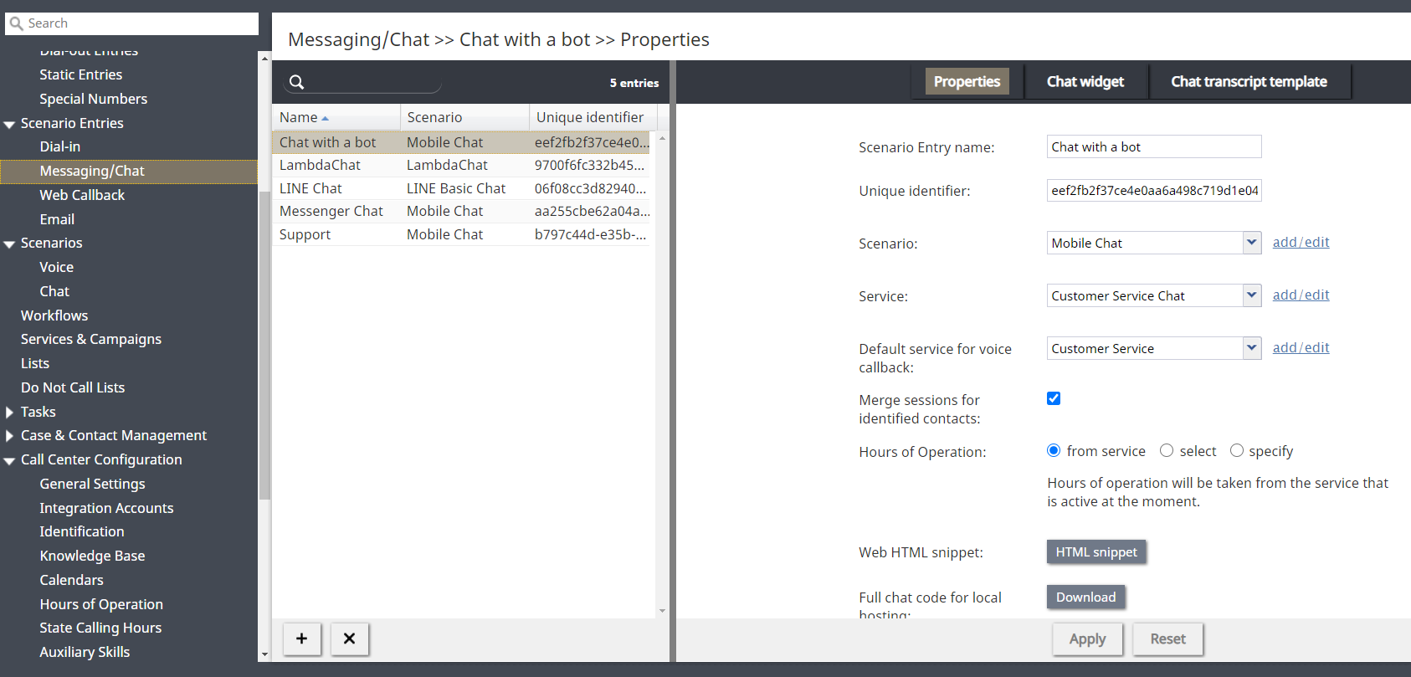Screen dimensions: 1411x677
Task: Click the sidebar scroll-down arrow
Action: (264, 654)
